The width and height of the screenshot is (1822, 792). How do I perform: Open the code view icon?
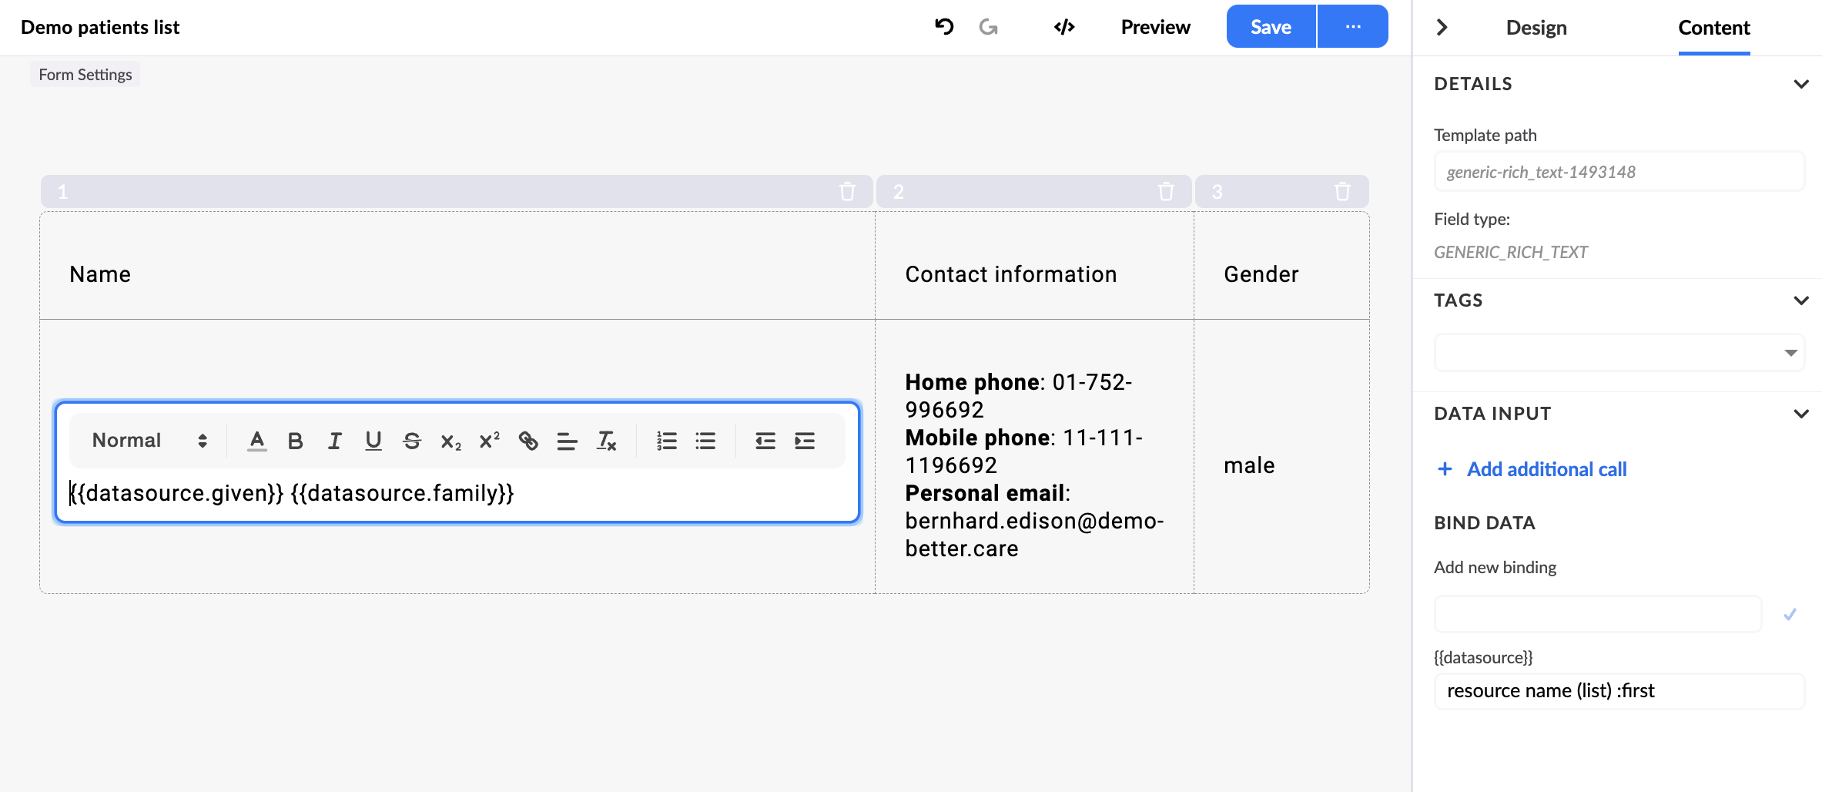click(x=1064, y=27)
